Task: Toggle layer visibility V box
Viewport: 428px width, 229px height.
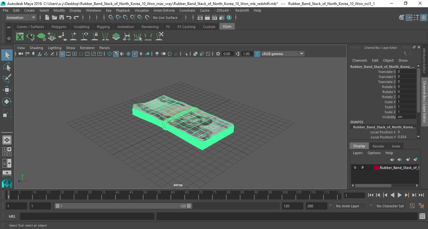Action: pyautogui.click(x=355, y=168)
